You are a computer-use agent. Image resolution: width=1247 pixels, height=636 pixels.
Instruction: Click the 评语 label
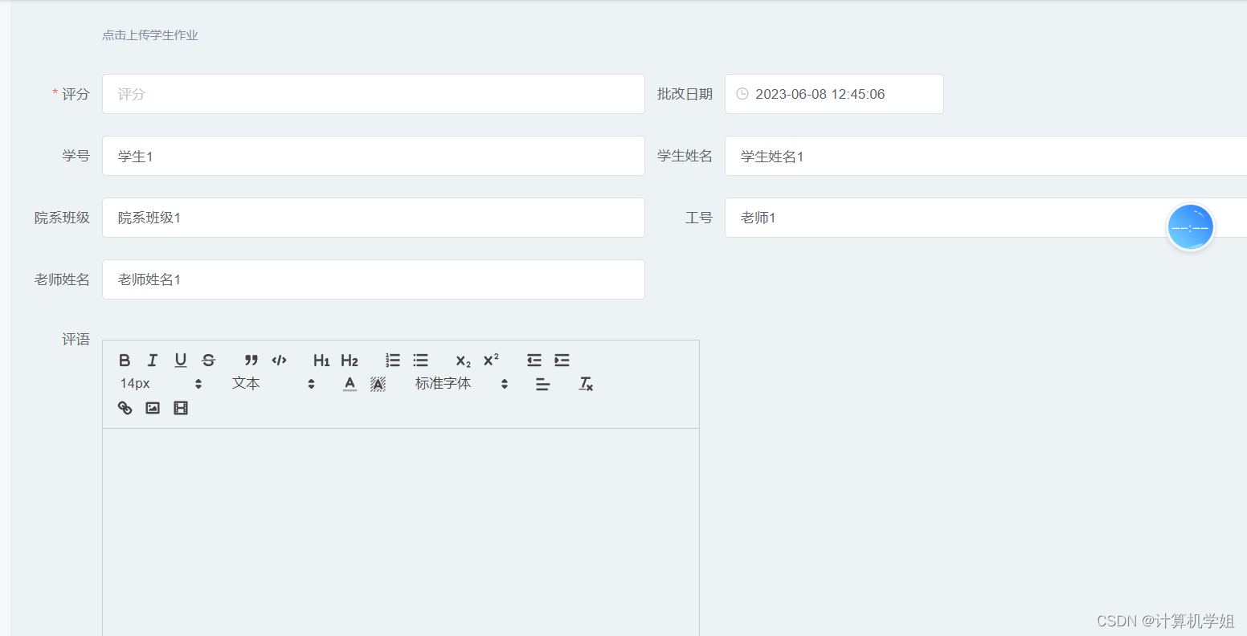(76, 340)
